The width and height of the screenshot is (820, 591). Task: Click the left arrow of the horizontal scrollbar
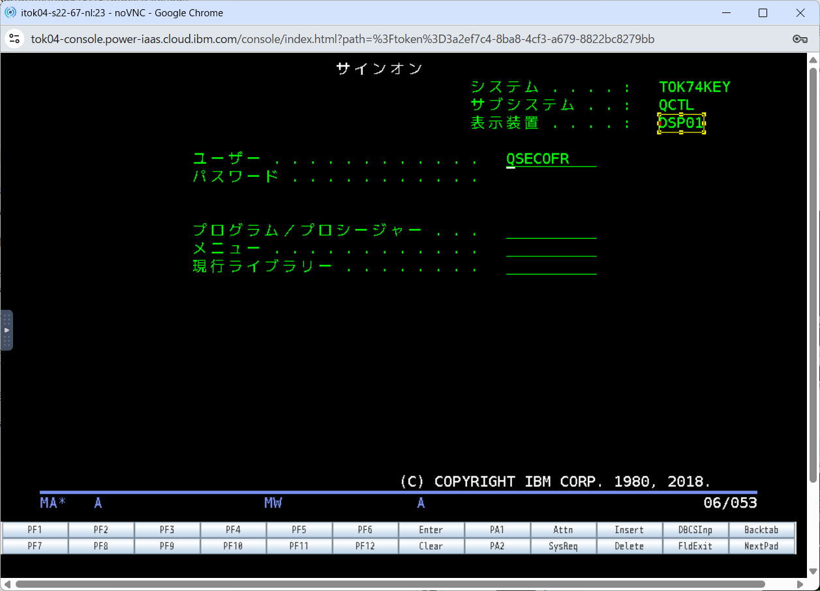[6, 584]
